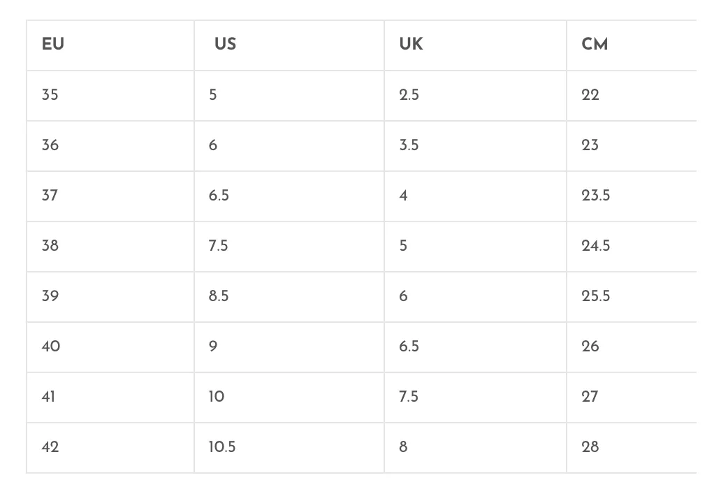Viewport: 721px width, 496px height.
Task: Select EU size 42 cell
Action: coord(110,448)
